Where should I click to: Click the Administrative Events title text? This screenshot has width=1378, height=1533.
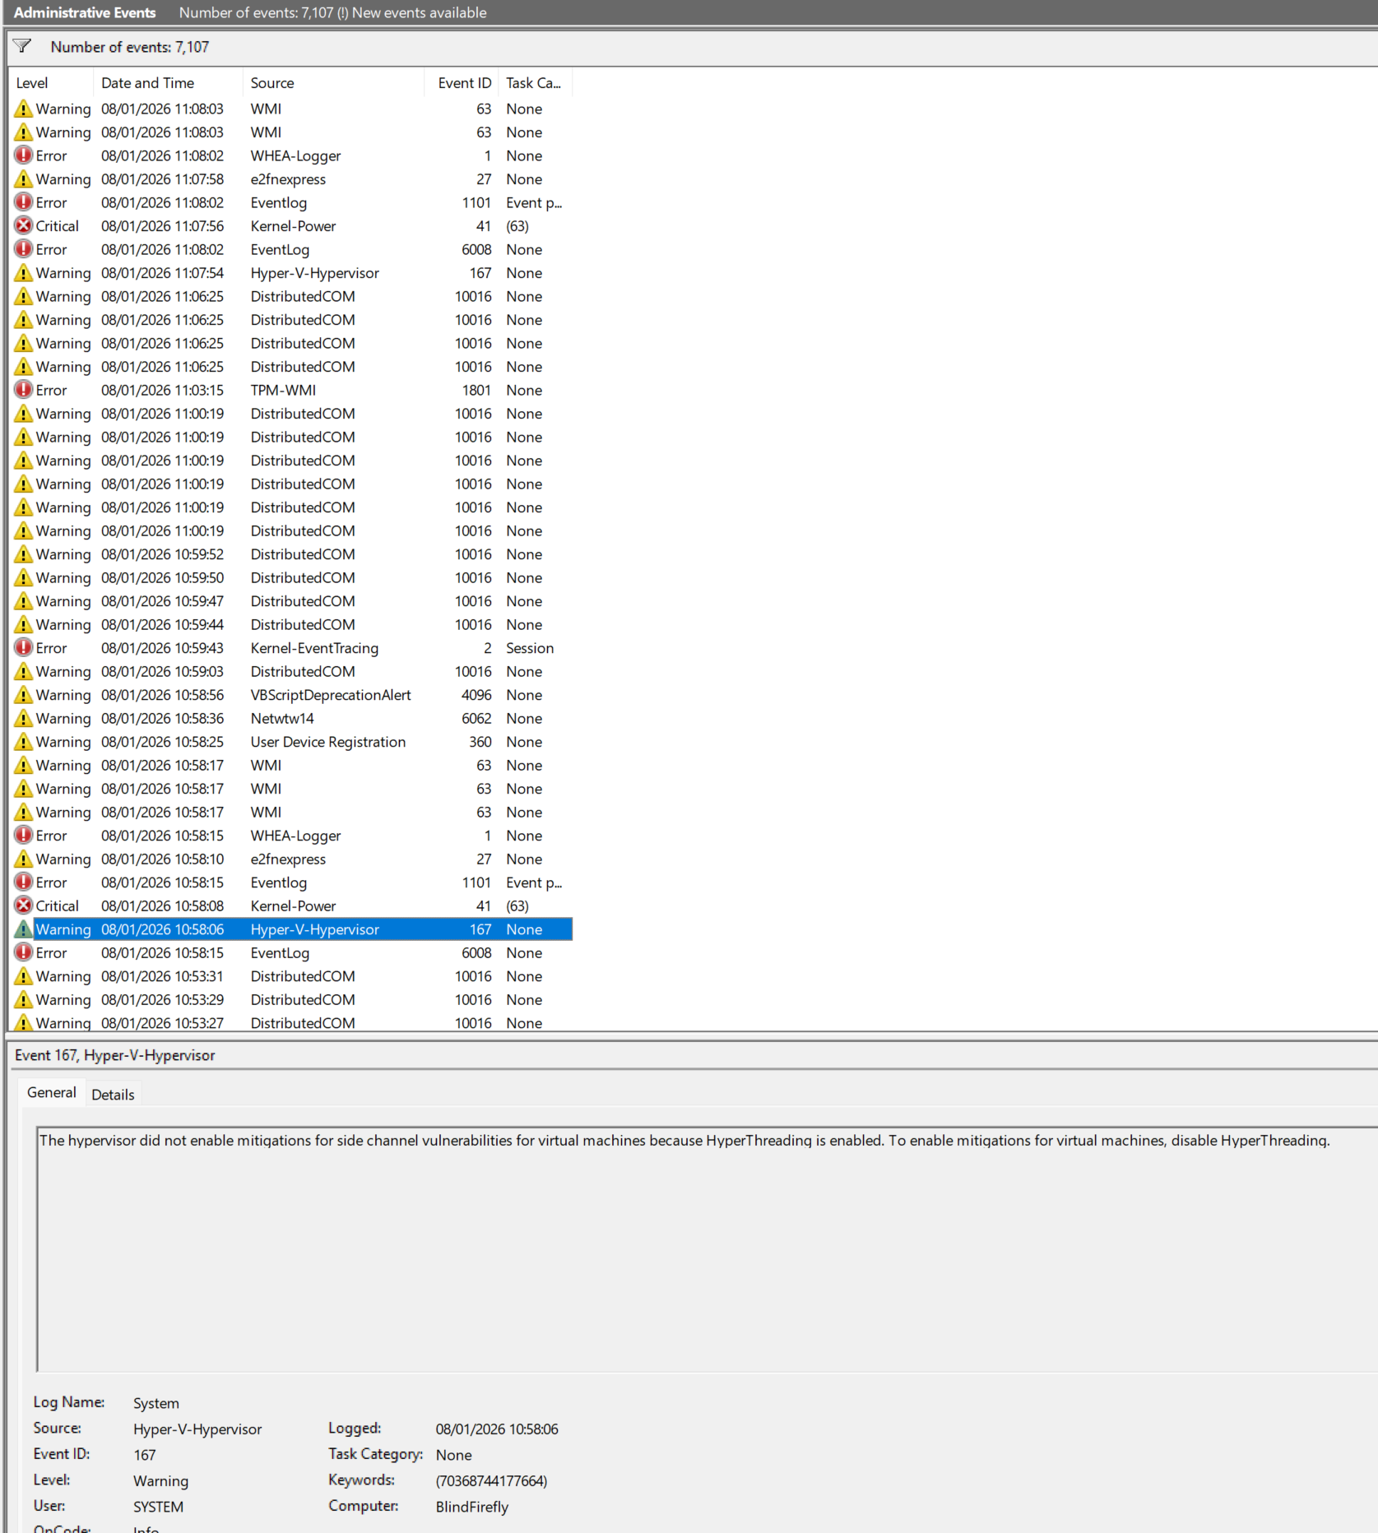pyautogui.click(x=85, y=12)
